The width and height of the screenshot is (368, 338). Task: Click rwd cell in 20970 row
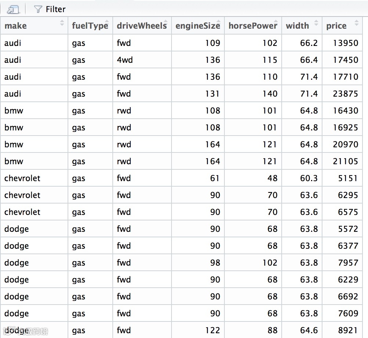[142, 144]
